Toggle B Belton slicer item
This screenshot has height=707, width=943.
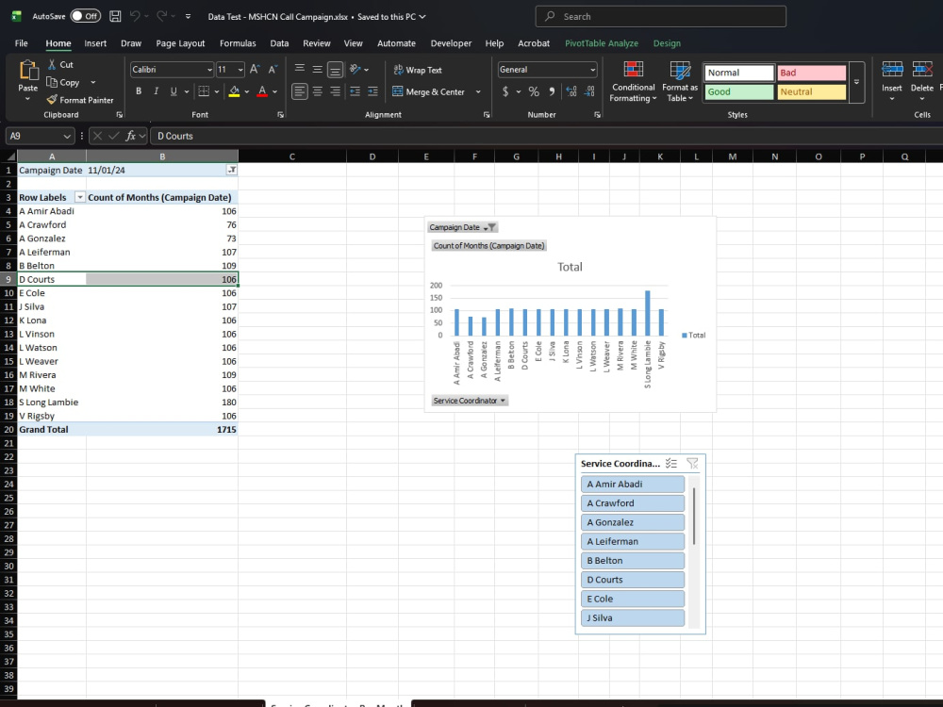click(633, 560)
